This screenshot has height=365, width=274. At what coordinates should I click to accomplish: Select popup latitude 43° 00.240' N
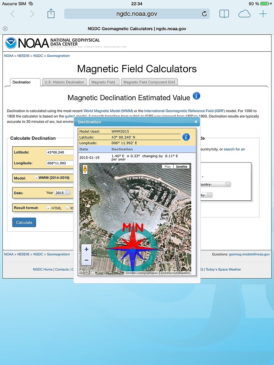pos(123,137)
